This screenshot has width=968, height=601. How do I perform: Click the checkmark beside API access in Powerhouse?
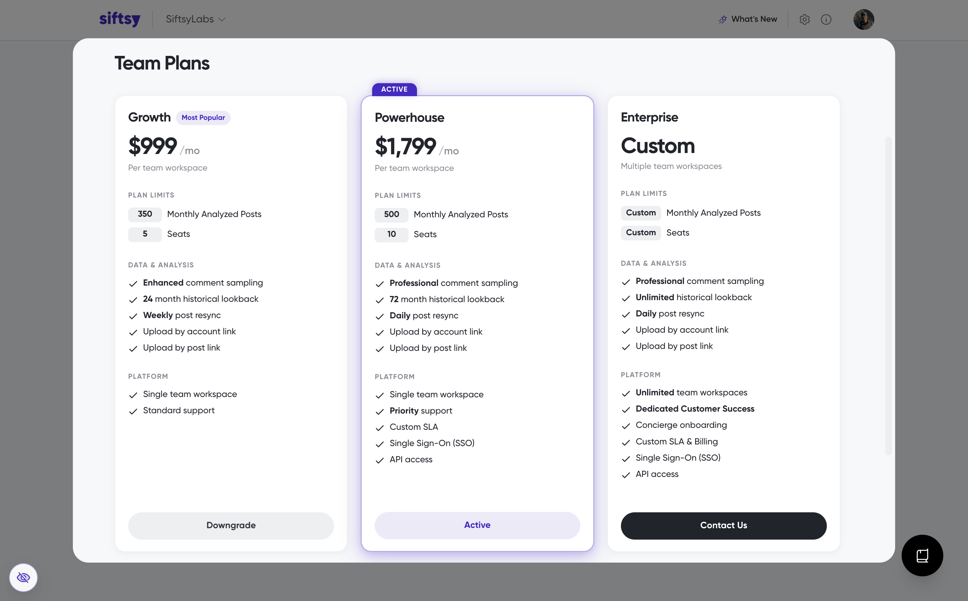[x=380, y=460]
